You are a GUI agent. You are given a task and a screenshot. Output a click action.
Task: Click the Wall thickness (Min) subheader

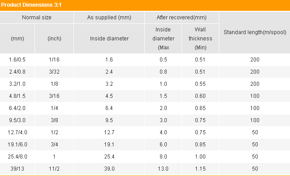200,39
